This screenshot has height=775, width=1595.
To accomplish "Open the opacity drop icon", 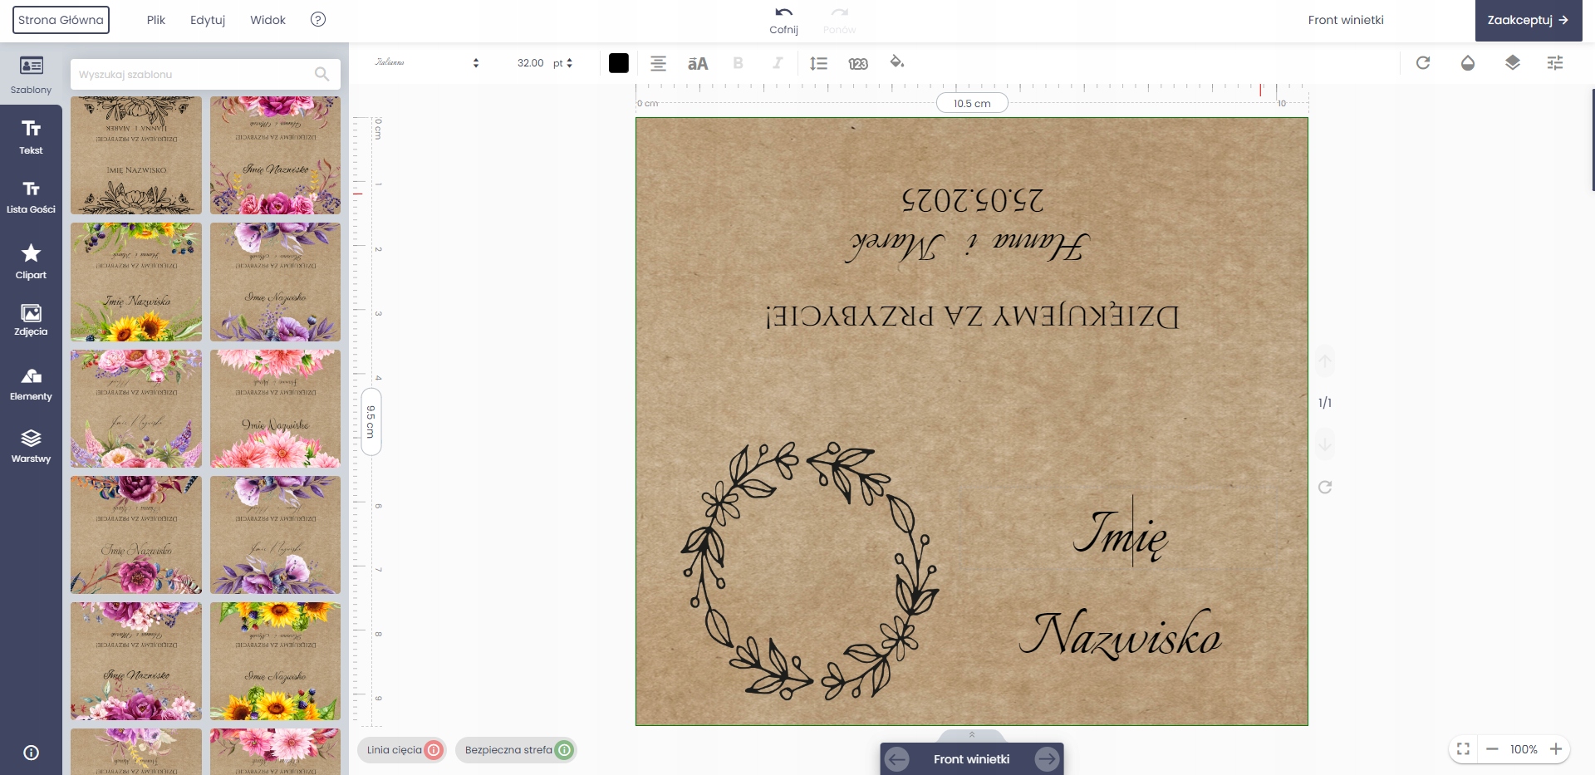I will tap(1468, 62).
